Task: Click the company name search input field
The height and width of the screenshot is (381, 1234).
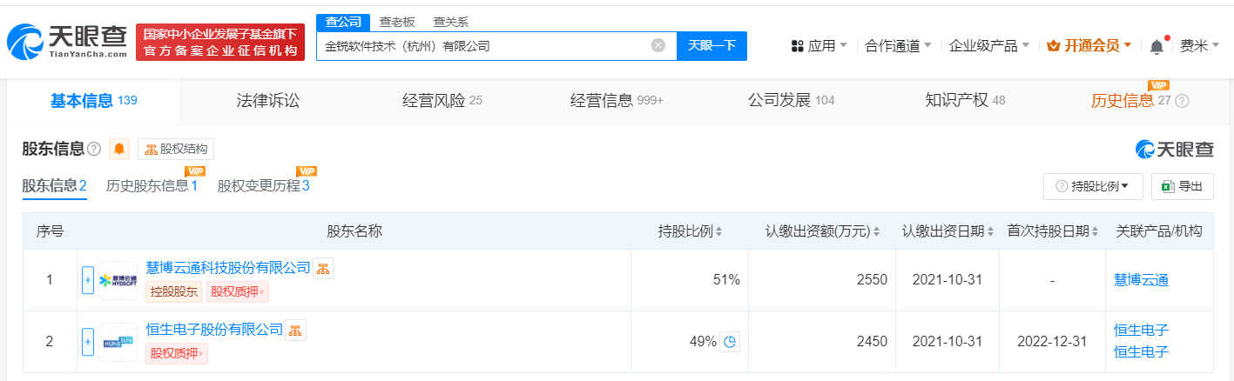Action: click(483, 45)
